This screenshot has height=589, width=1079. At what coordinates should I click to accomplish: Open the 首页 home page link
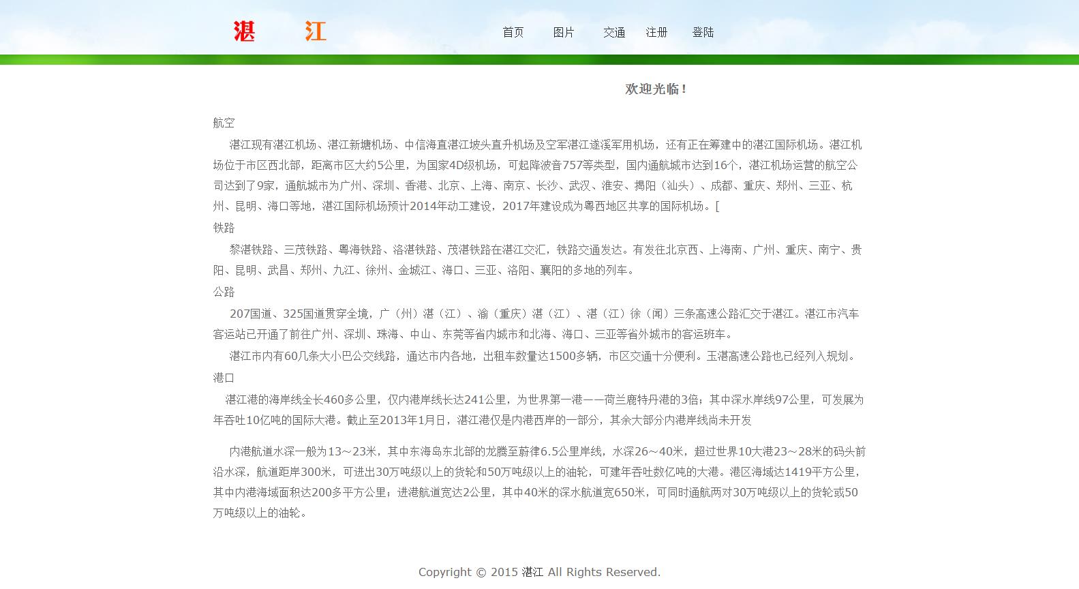click(513, 32)
